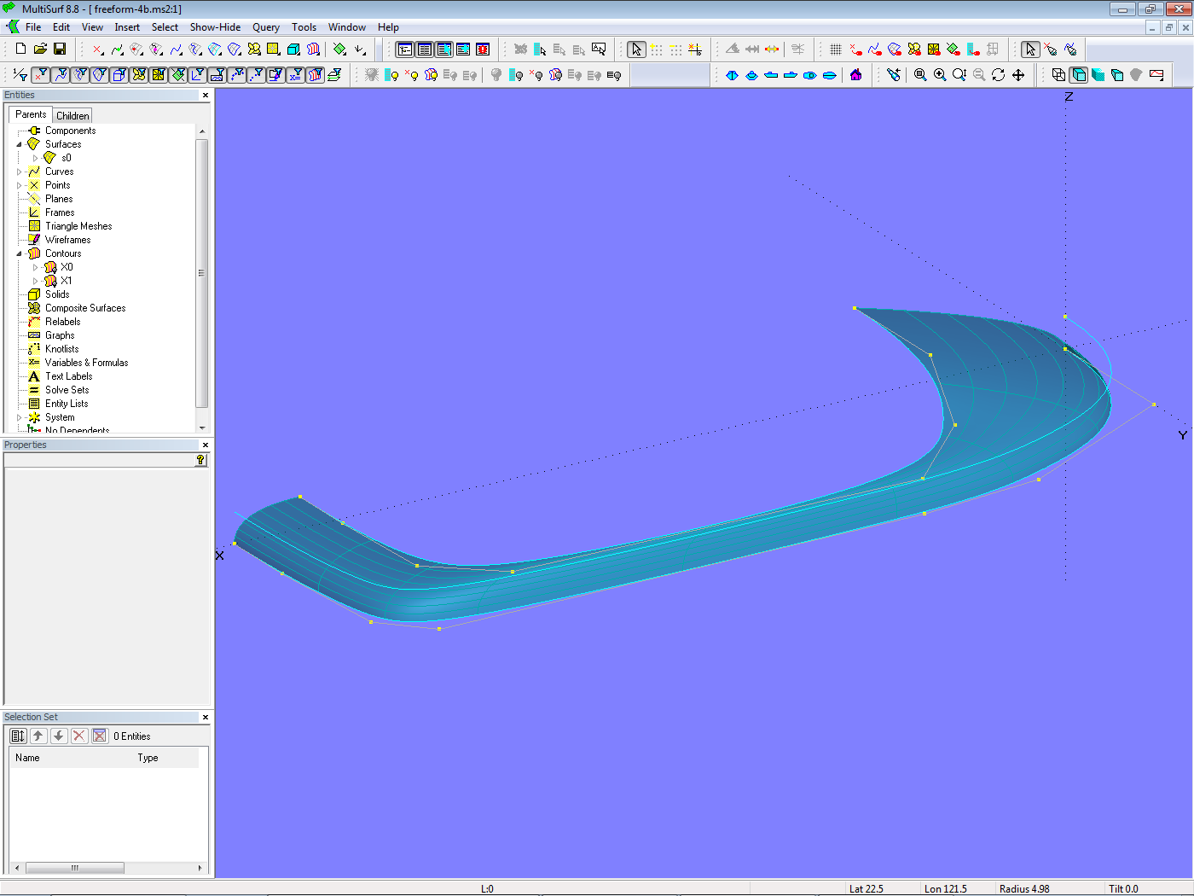This screenshot has width=1194, height=896.
Task: Expand the s0 surface node
Action: point(35,158)
